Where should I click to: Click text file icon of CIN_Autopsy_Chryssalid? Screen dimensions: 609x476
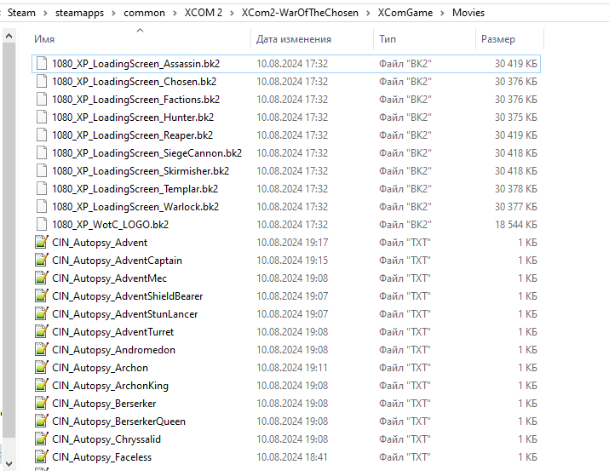point(42,439)
